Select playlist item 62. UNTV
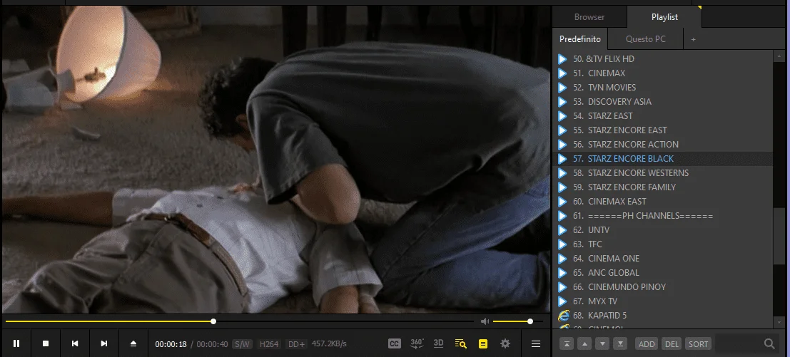This screenshot has height=357, width=790. click(x=663, y=229)
